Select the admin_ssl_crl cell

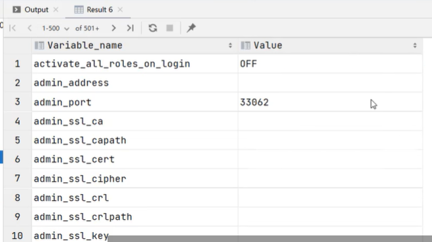(x=135, y=197)
